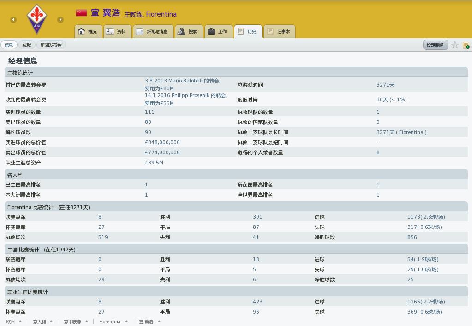Image resolution: width=472 pixels, height=326 pixels.
Task: Open the 搜索 search tab
Action: coord(187,31)
